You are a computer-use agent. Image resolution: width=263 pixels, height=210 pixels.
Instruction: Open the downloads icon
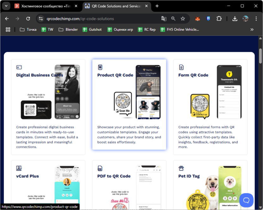click(235, 19)
